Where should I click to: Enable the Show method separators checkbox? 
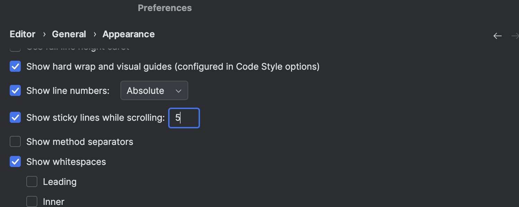(x=15, y=142)
